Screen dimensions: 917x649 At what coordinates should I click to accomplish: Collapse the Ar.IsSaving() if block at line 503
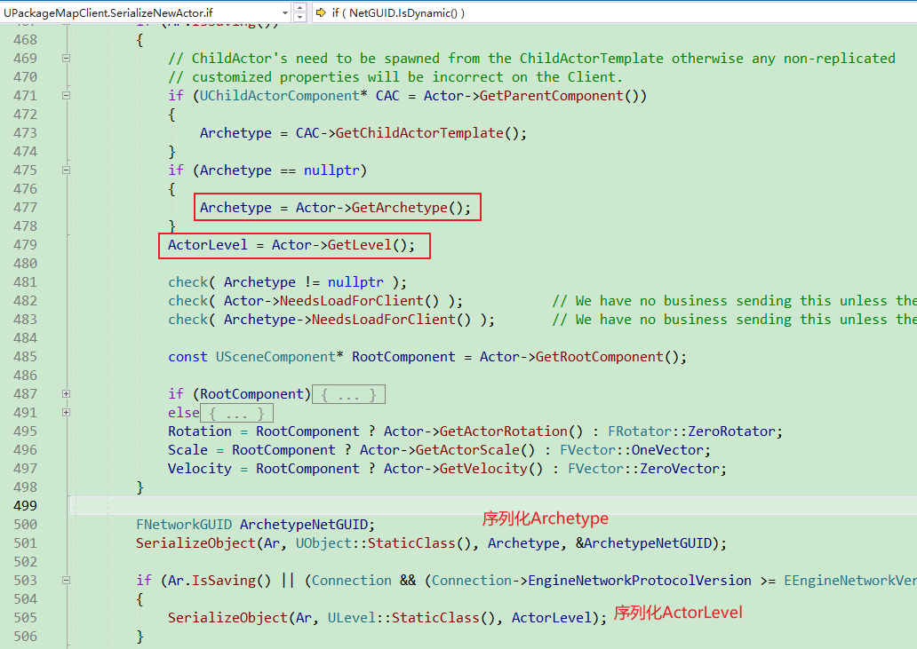(x=66, y=581)
